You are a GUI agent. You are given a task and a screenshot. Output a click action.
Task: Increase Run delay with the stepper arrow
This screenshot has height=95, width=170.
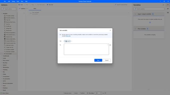click(x=101, y=93)
